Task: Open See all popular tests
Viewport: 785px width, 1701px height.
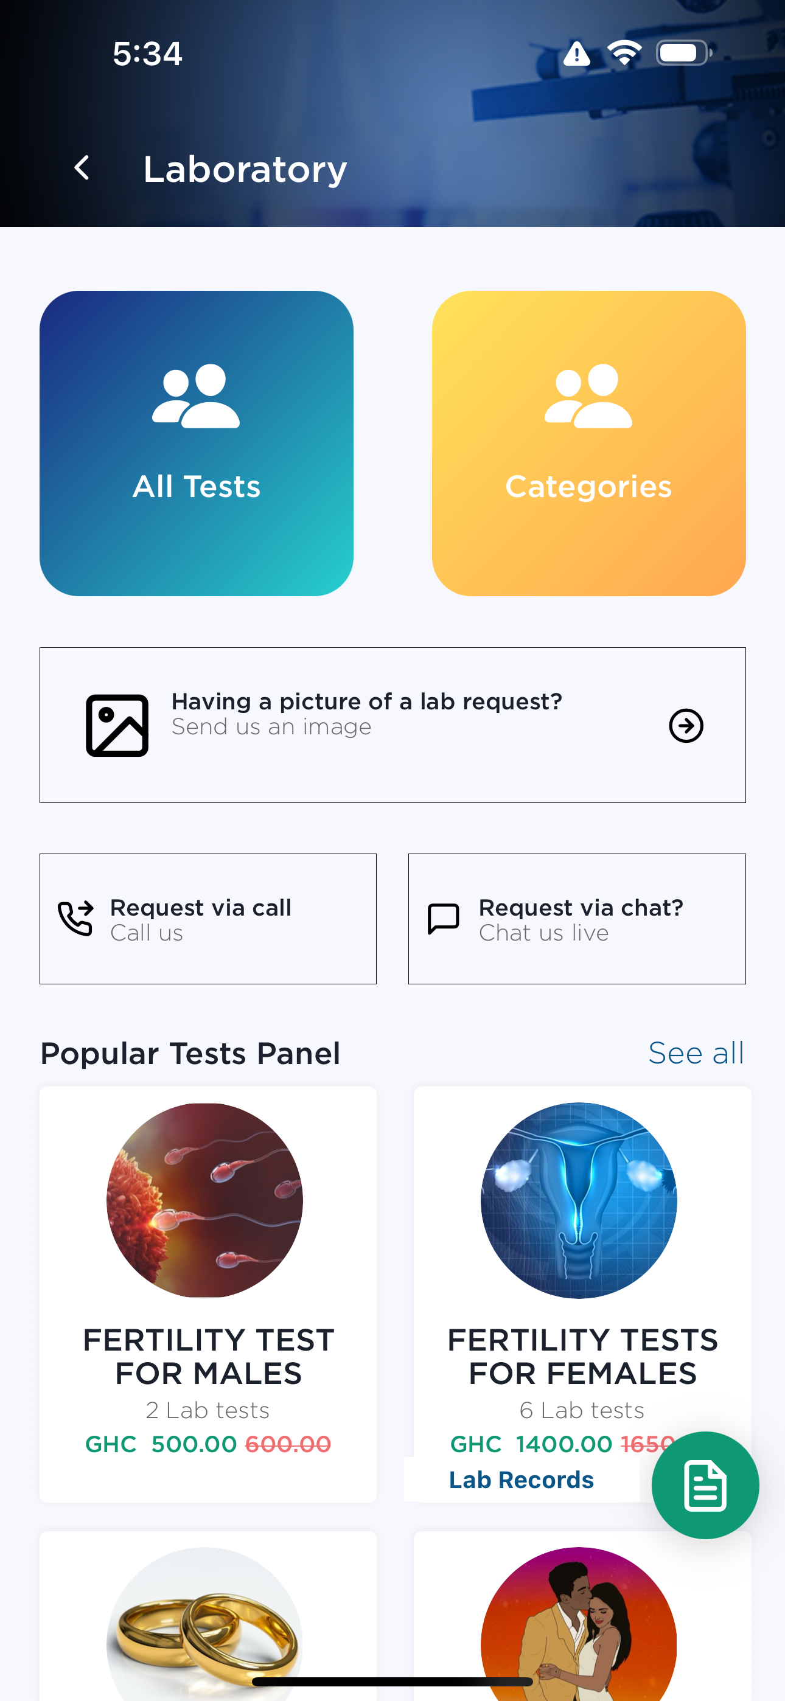Action: [696, 1052]
